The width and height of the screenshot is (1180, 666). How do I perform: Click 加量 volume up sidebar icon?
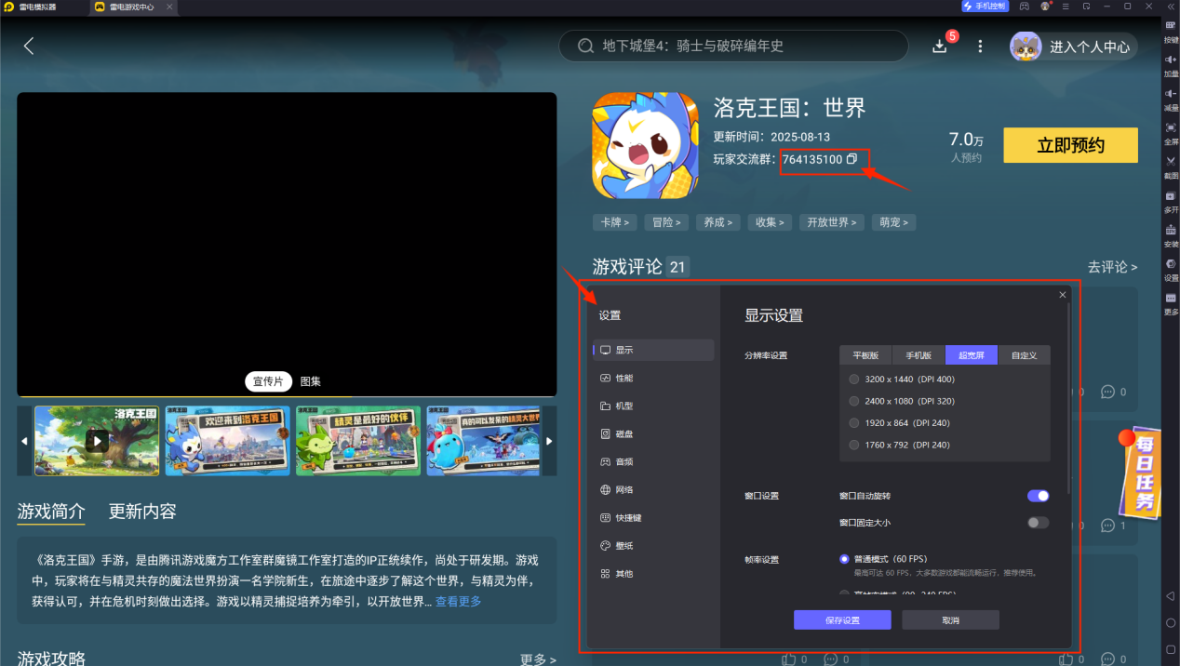coord(1171,64)
